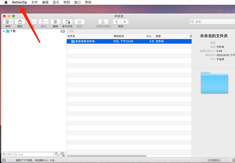Open the 窗口 menu in menu bar

pyautogui.click(x=77, y=2)
